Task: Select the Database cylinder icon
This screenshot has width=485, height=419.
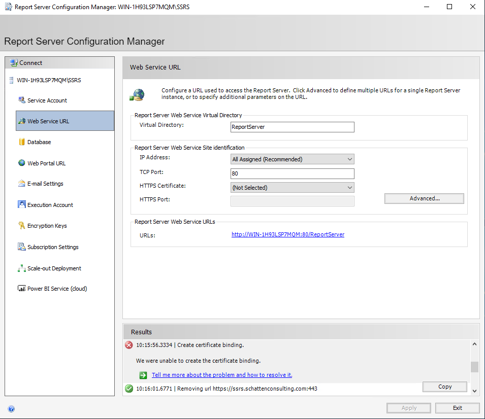Action: 22,142
